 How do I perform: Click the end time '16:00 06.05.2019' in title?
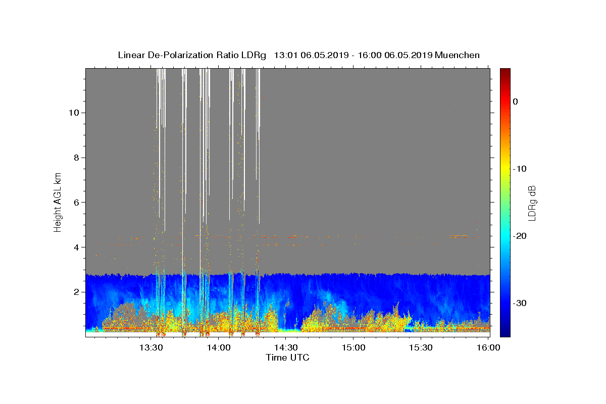coord(394,55)
